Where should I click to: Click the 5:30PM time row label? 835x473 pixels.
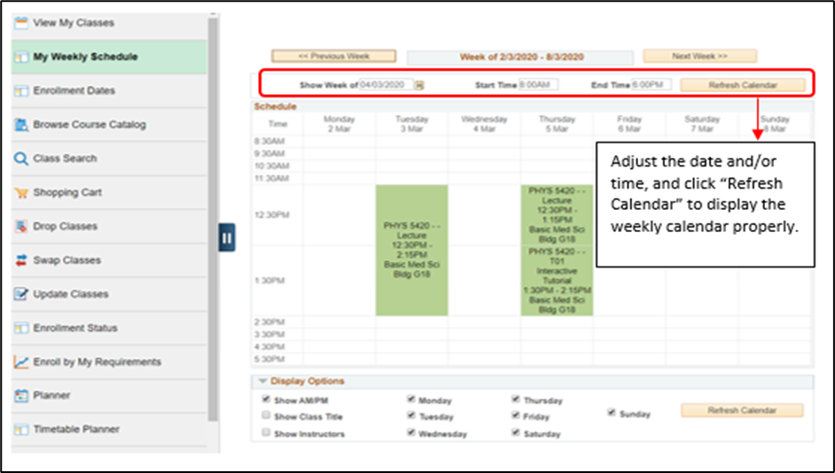pyautogui.click(x=269, y=360)
